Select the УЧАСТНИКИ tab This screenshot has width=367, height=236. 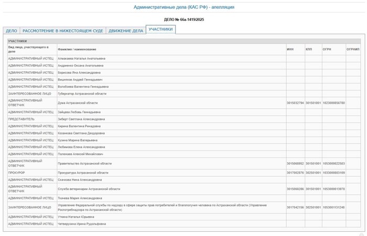[x=160, y=30]
